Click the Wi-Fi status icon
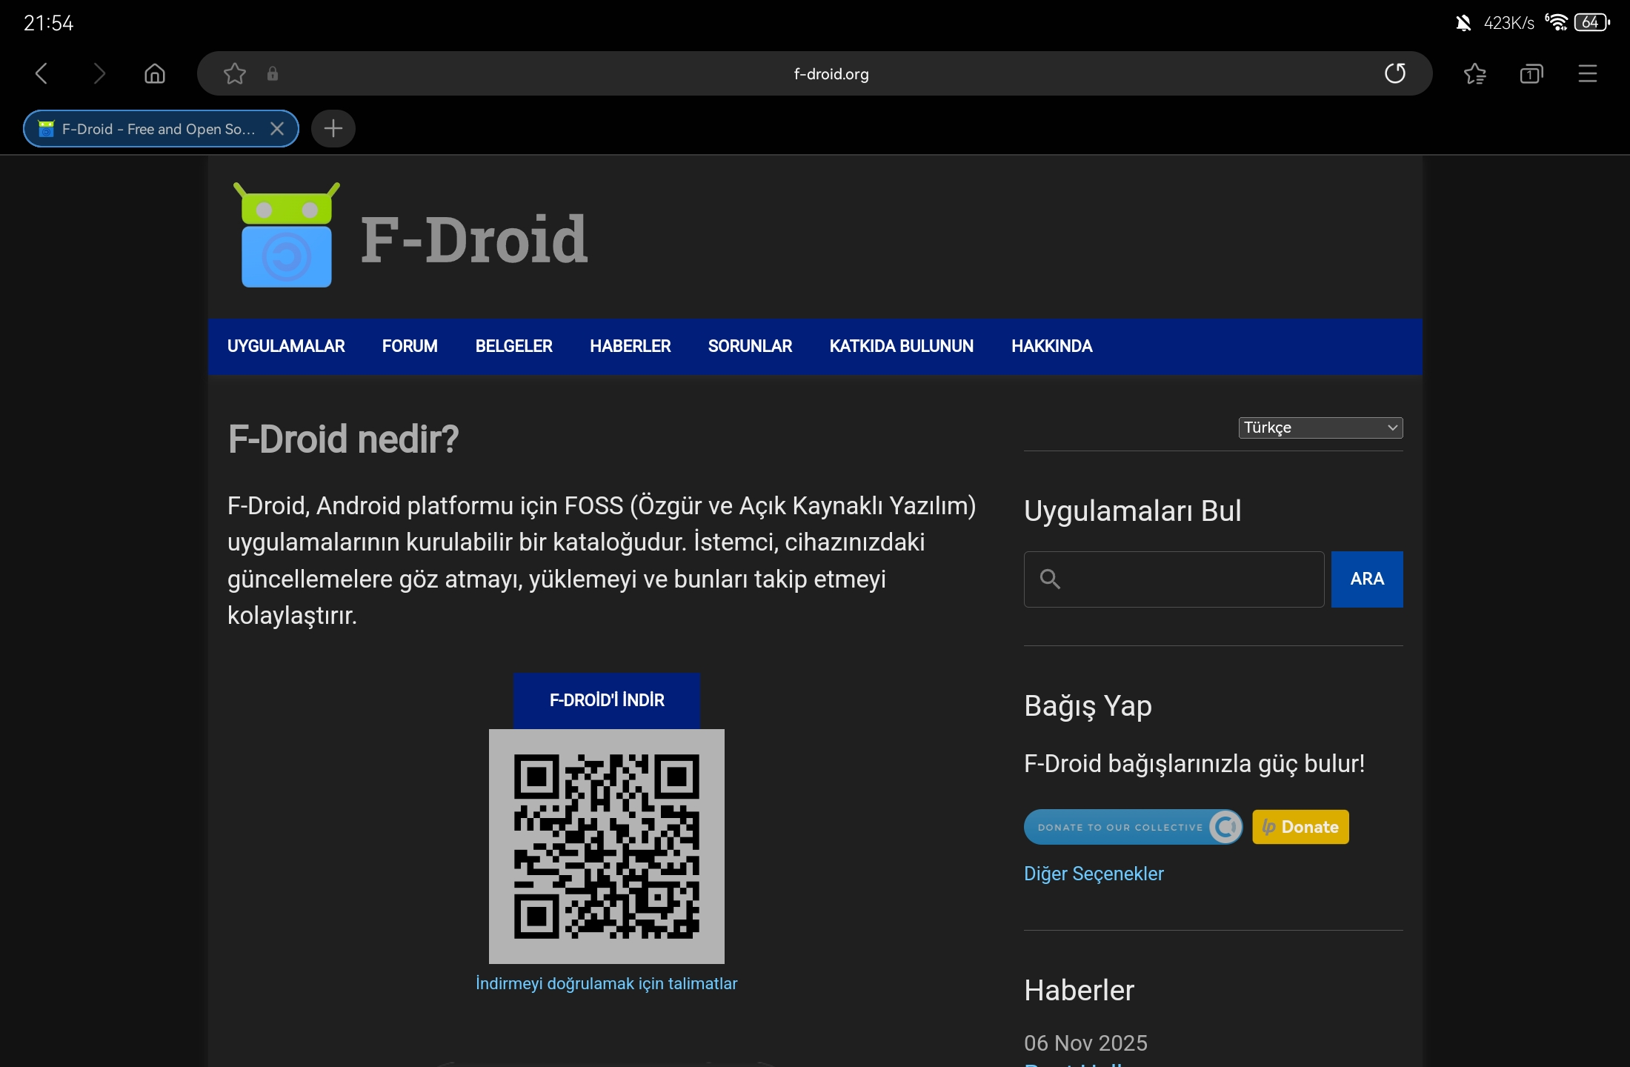The height and width of the screenshot is (1067, 1630). 1556,22
